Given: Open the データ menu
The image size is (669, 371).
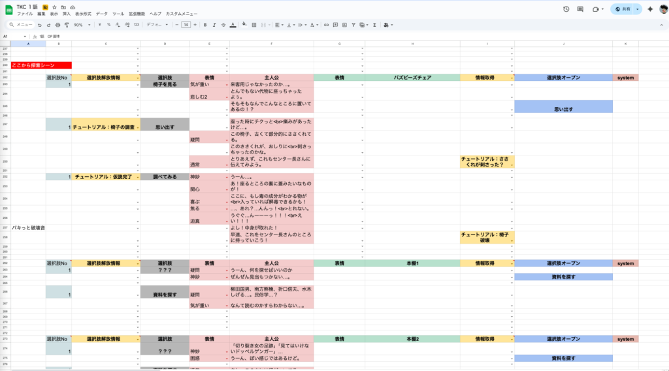Looking at the screenshot, I should pos(102,14).
